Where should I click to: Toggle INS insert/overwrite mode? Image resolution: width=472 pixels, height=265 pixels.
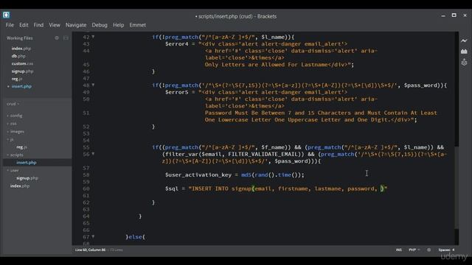click(398, 250)
